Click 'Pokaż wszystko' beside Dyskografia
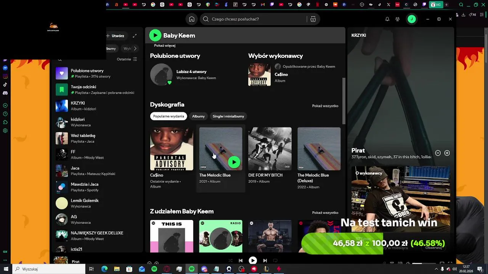This screenshot has height=274, width=488. [x=325, y=106]
